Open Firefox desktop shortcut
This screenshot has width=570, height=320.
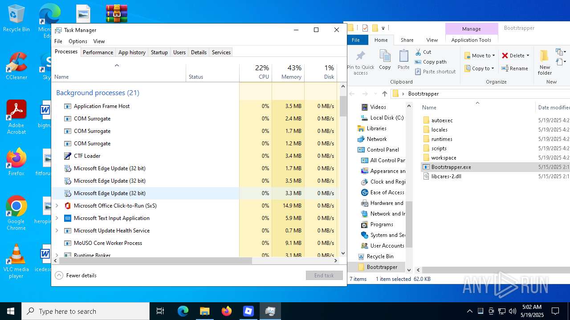[16, 162]
